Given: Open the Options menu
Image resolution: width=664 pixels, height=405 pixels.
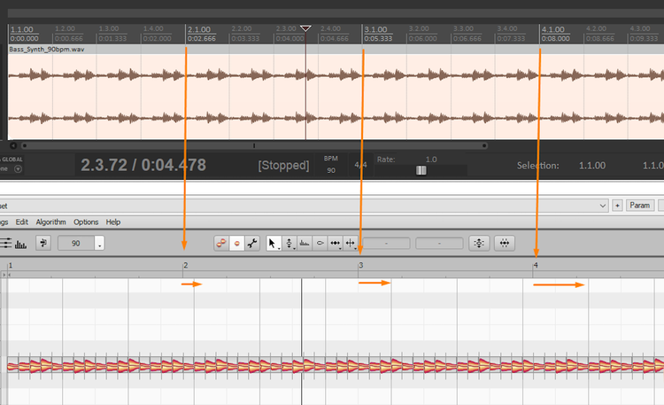Looking at the screenshot, I should point(86,222).
